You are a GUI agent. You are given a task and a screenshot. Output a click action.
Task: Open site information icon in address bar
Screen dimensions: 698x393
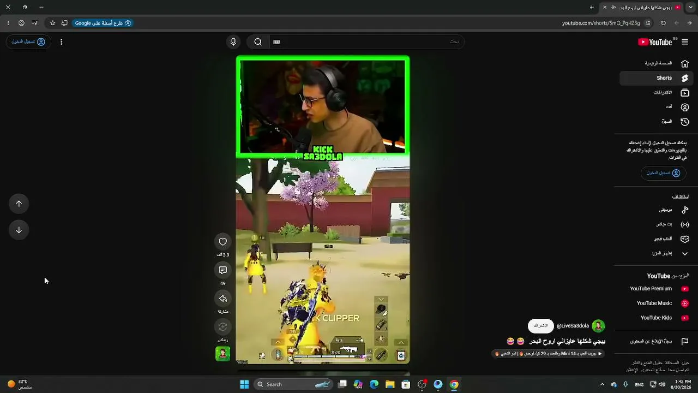(x=648, y=23)
